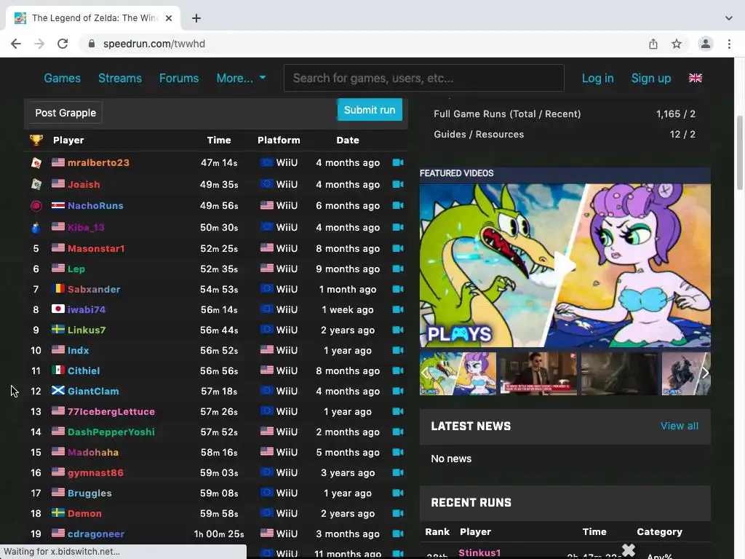
Task: Open cdragoneer's player profile
Action: click(96, 534)
